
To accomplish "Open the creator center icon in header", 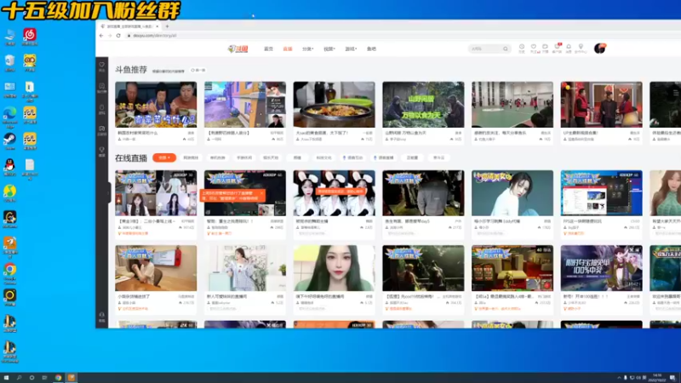I will (581, 49).
